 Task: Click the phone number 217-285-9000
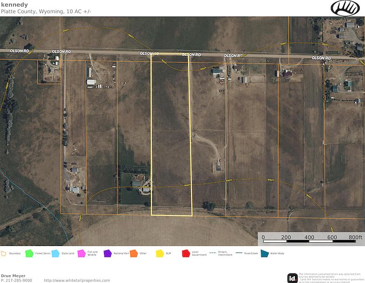(19, 280)
